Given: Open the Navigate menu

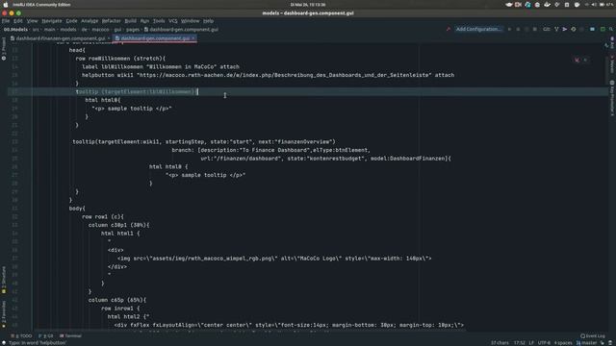Looking at the screenshot, I should click(x=52, y=21).
